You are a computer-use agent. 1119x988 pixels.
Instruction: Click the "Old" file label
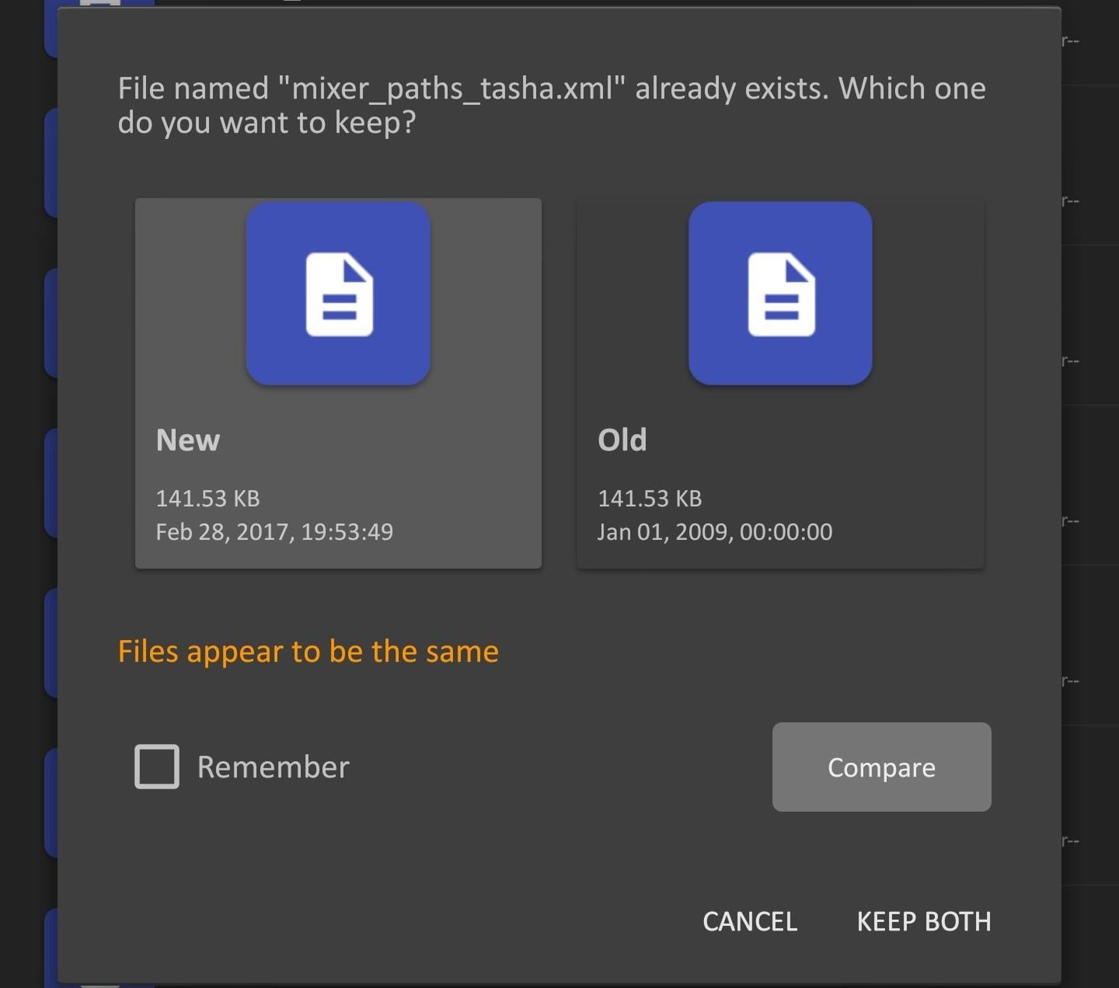coord(622,440)
